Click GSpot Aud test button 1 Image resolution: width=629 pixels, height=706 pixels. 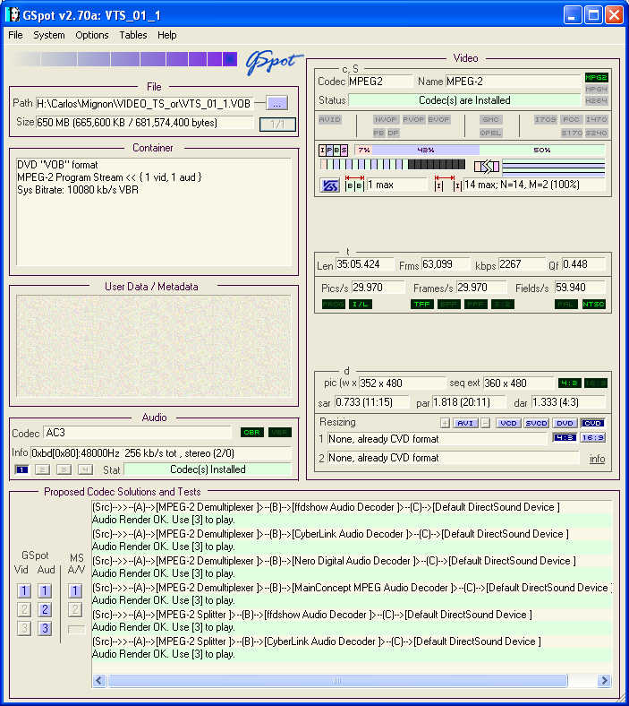[45, 590]
